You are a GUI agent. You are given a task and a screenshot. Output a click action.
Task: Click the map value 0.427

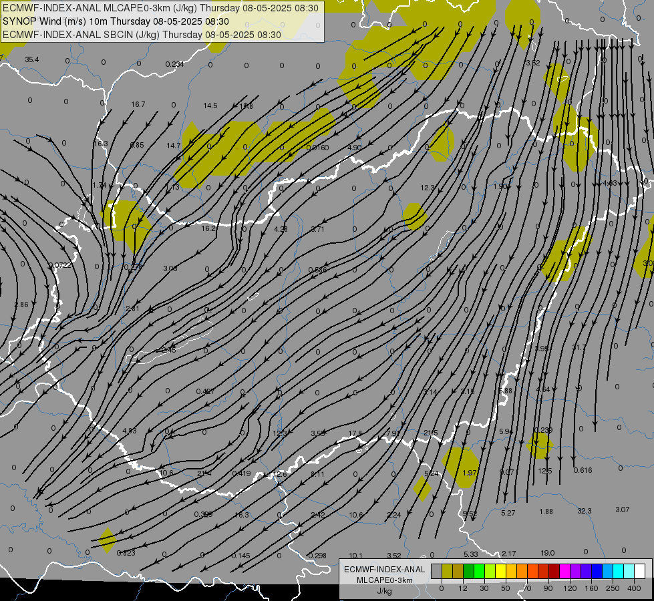click(205, 391)
